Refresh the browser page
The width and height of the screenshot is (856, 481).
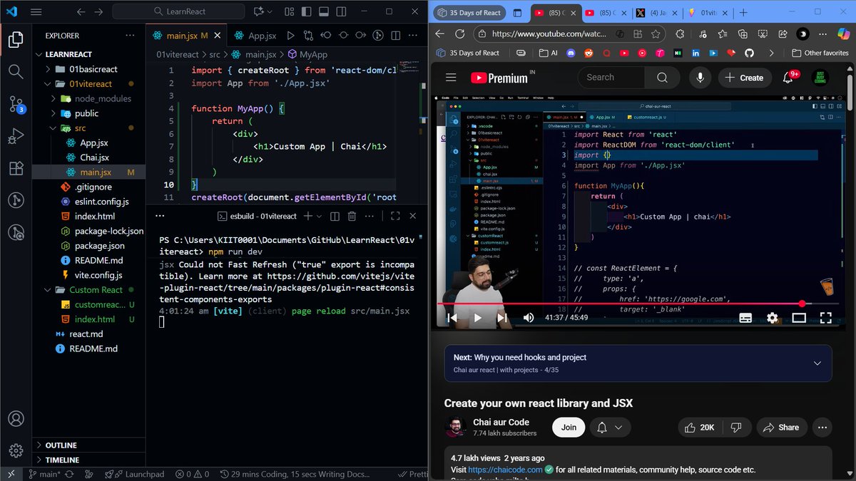(x=459, y=33)
